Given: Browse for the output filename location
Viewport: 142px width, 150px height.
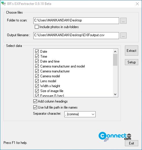Looking at the screenshot, I should [123, 36].
